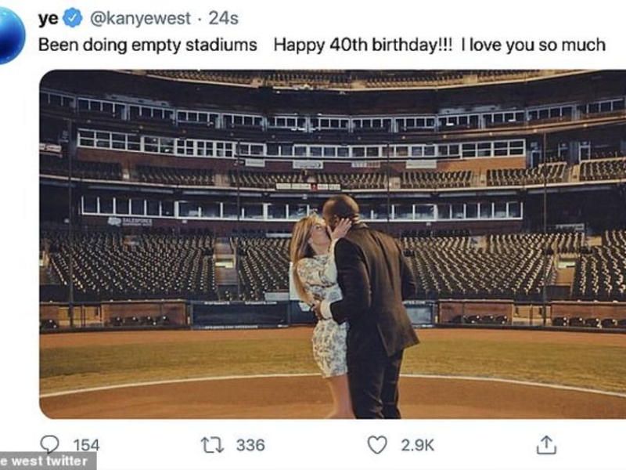Open the share upload arrow icon

(545, 444)
